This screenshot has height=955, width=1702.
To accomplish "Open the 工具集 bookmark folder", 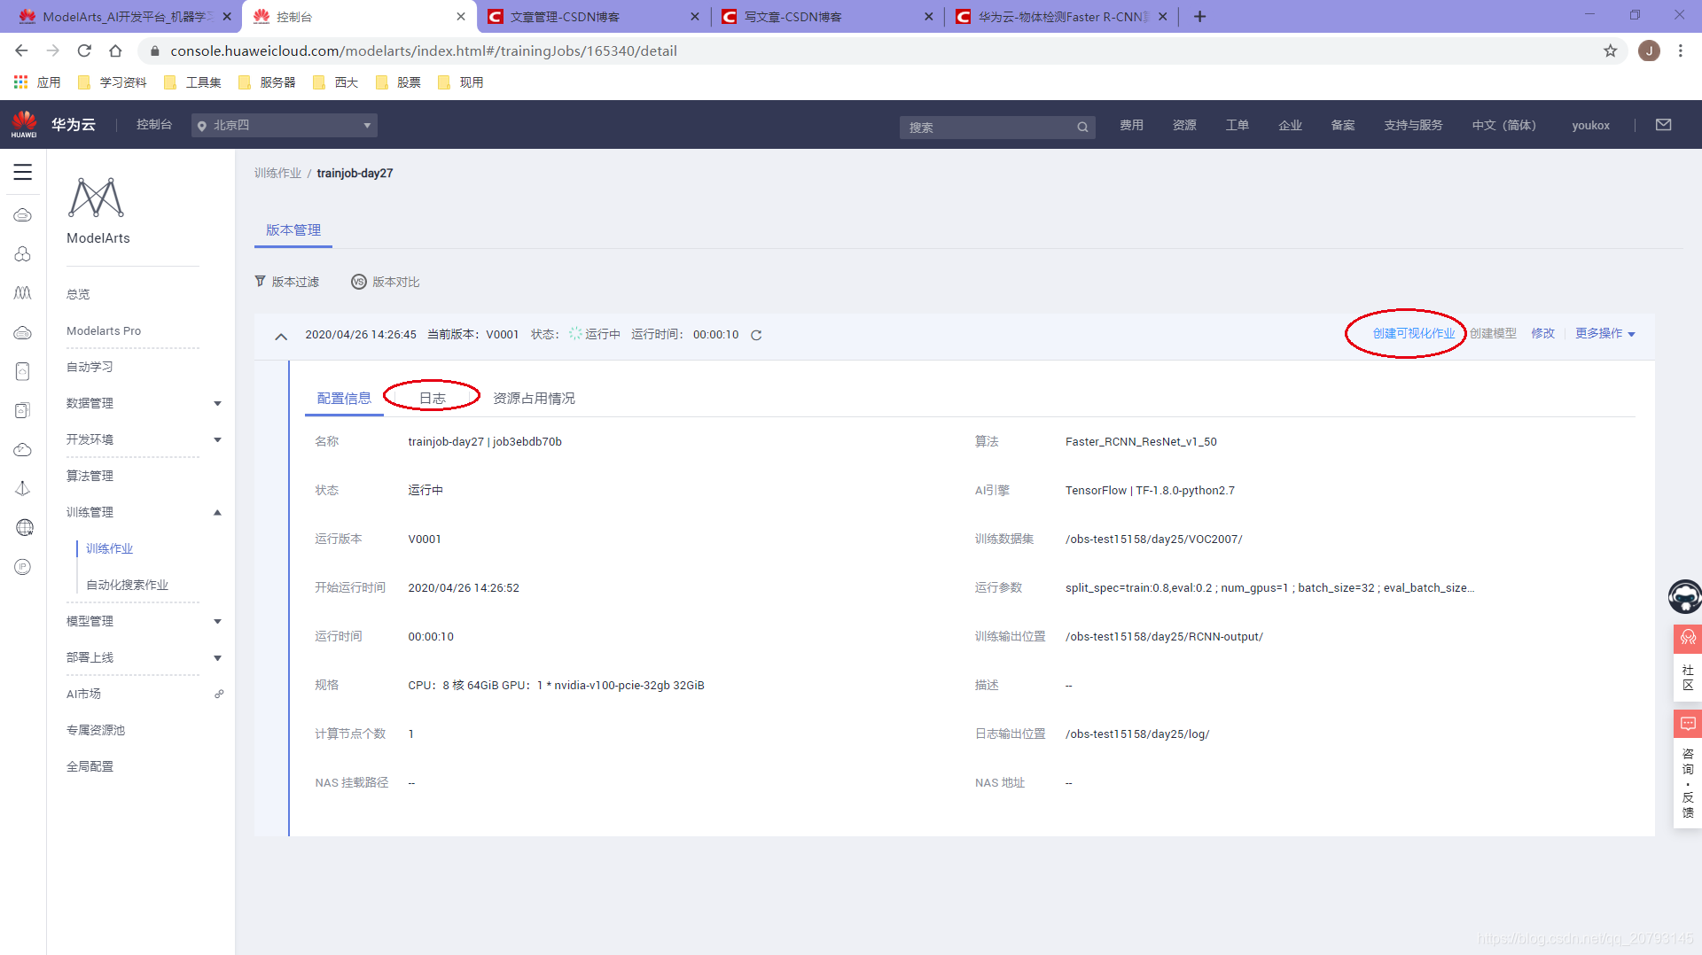I will 193,82.
